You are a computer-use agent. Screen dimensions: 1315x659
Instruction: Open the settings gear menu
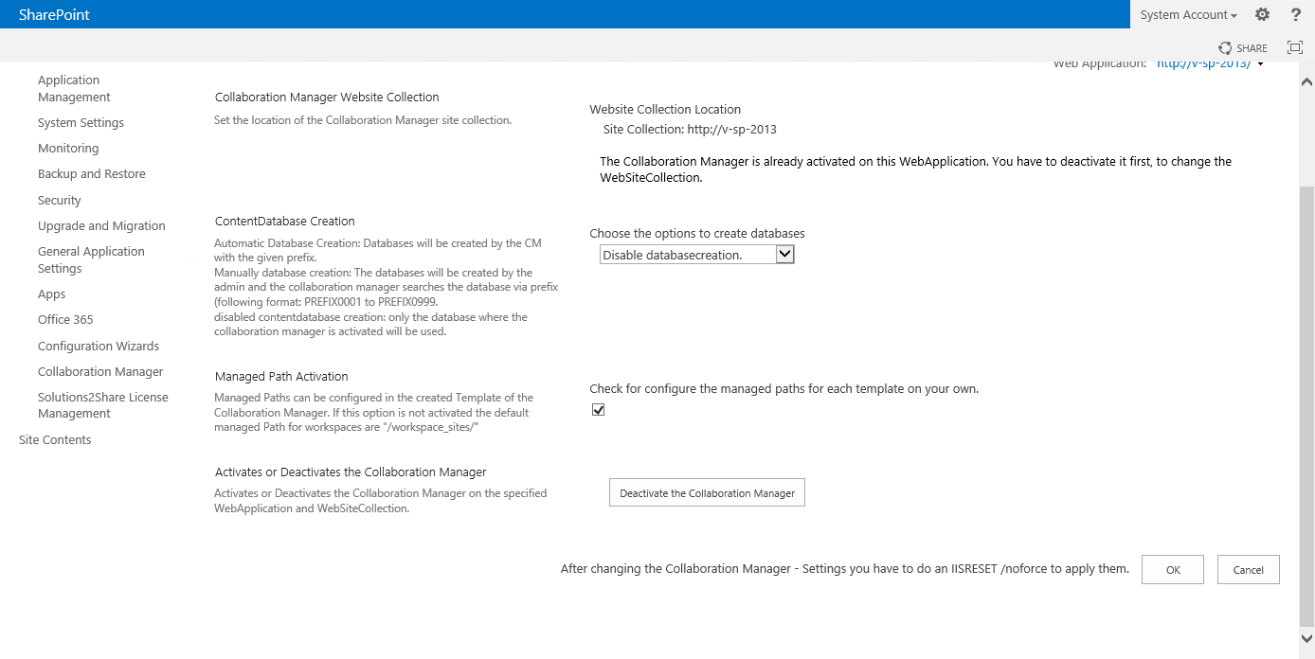click(x=1262, y=14)
